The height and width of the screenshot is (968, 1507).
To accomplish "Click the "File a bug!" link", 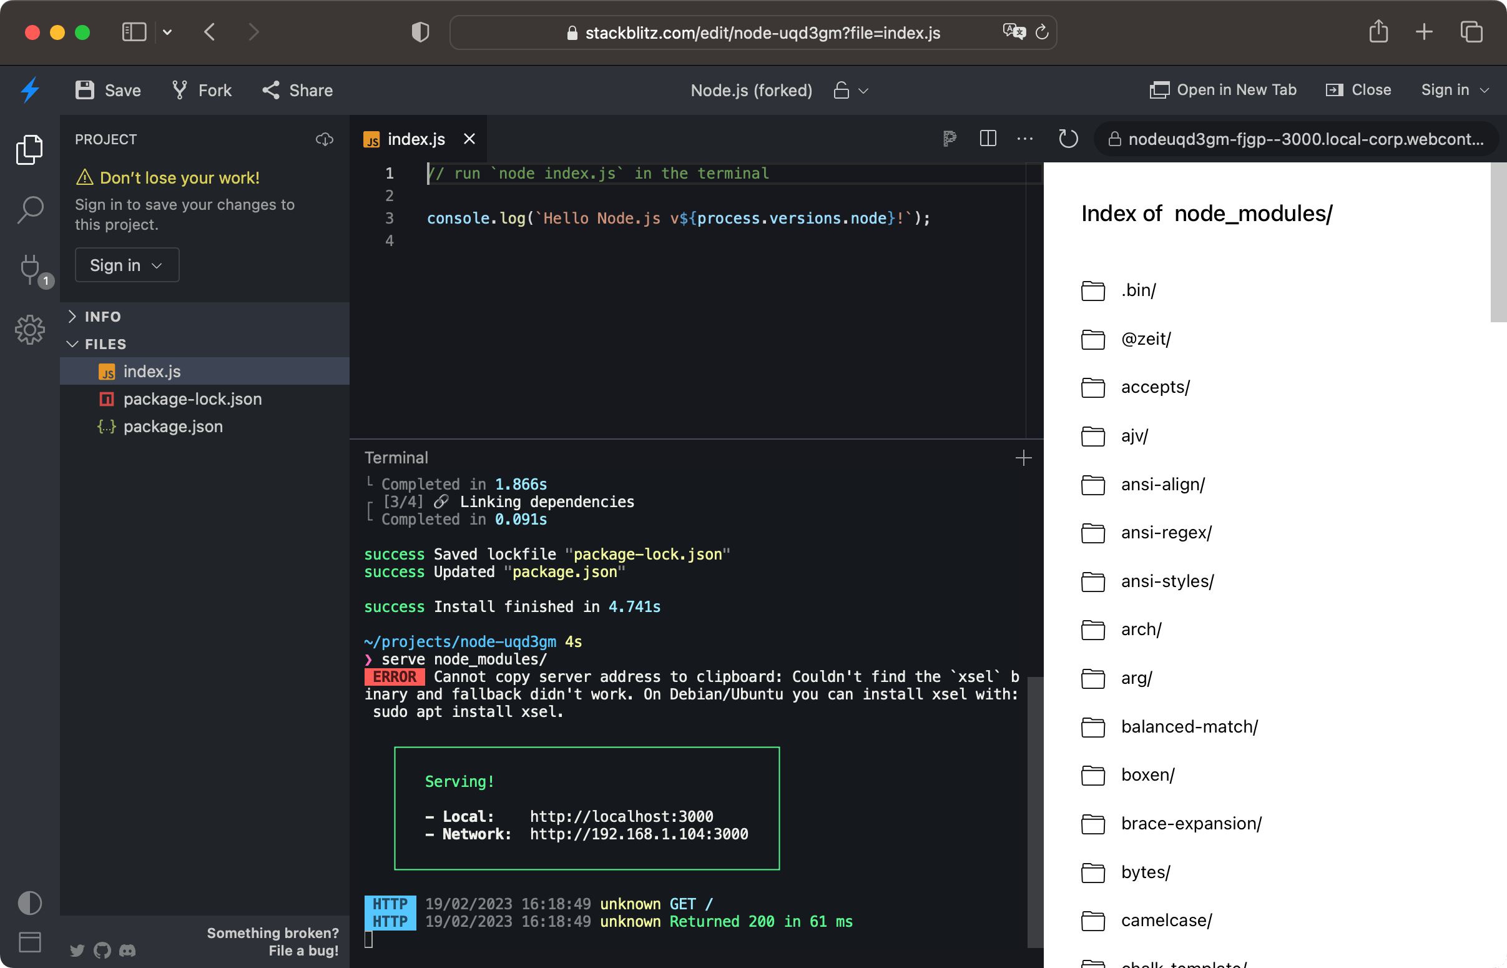I will click(303, 951).
